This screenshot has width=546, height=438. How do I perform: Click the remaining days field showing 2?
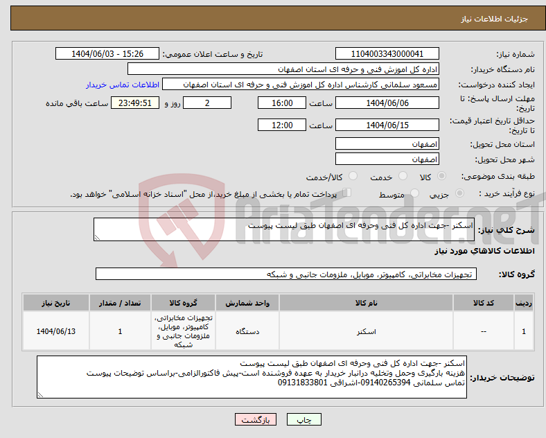coord(207,103)
